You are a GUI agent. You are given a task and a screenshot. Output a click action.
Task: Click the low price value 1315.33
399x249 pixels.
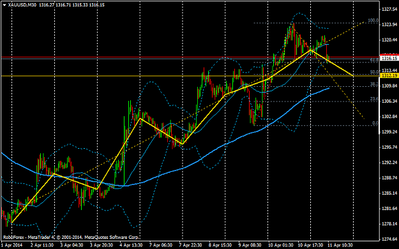(80, 5)
